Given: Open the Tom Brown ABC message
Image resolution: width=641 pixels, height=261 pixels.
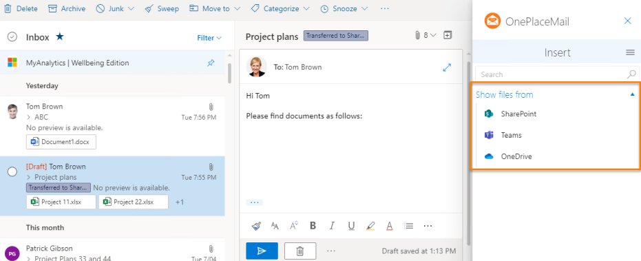Looking at the screenshot, I should (112, 126).
